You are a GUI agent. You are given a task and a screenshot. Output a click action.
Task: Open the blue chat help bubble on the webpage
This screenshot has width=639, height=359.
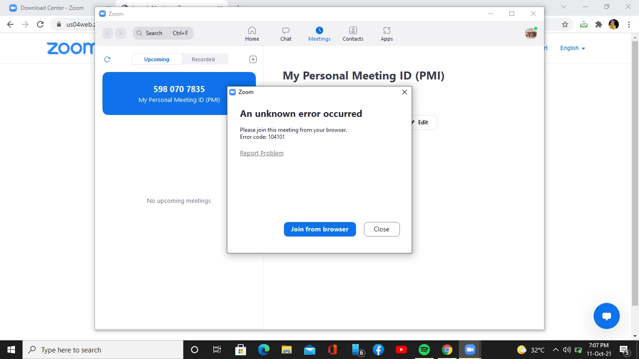point(607,316)
